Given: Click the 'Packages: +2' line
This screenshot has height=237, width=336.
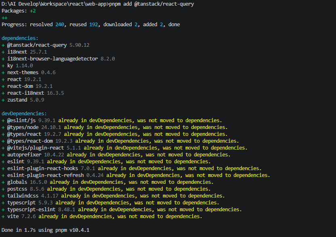Looking at the screenshot, I should pos(19,11).
